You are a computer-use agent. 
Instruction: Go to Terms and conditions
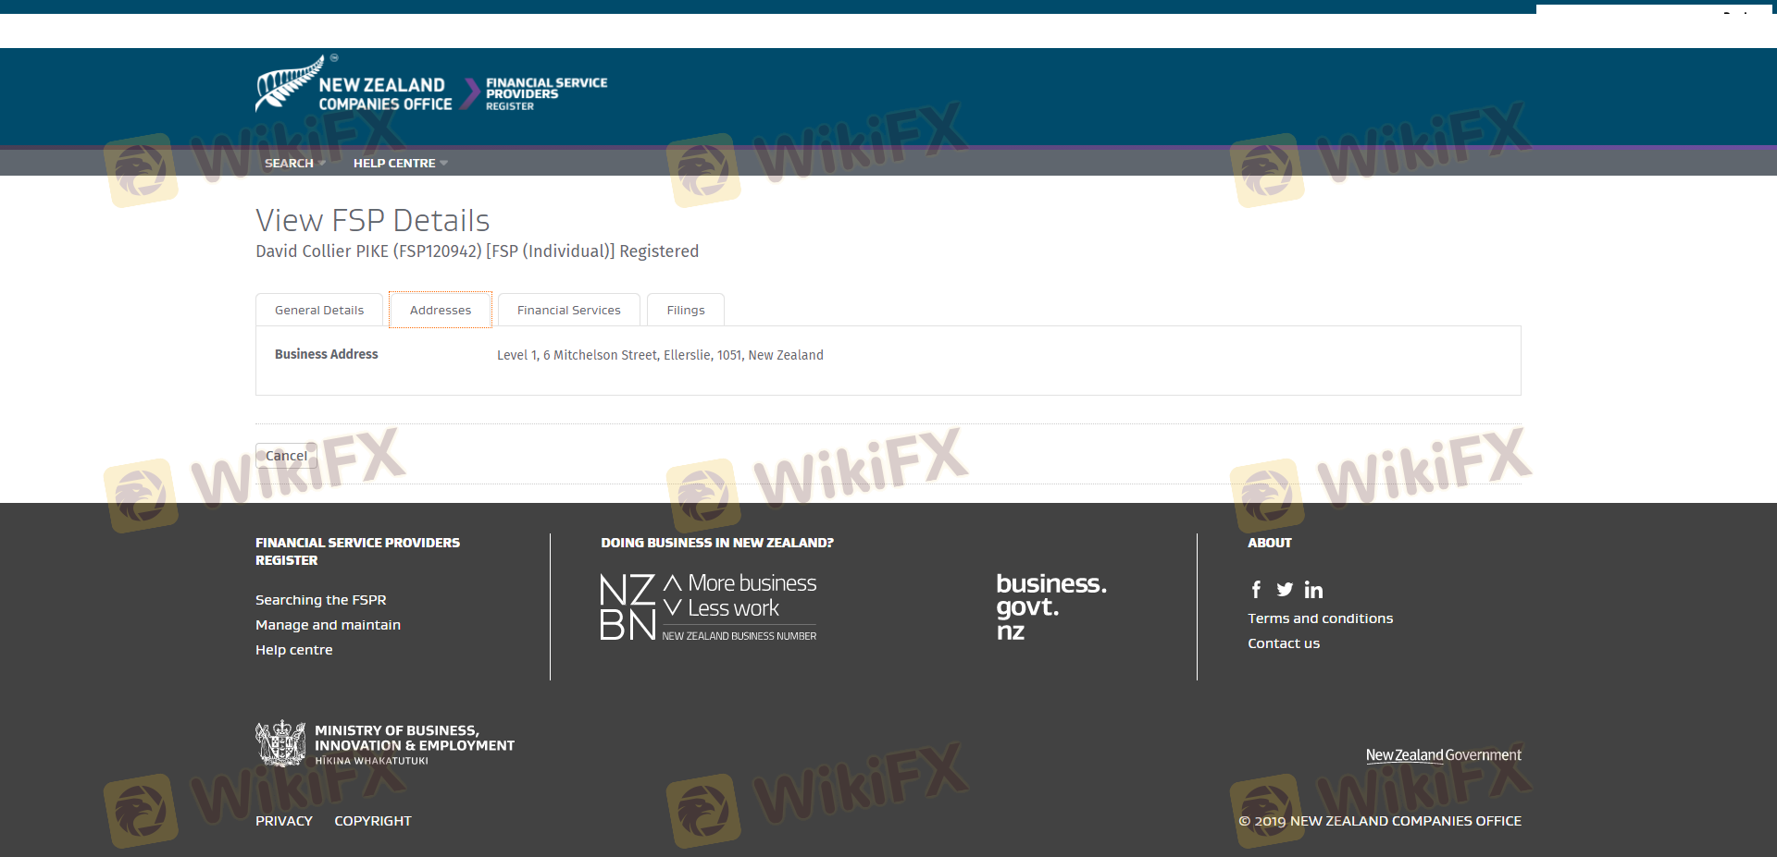click(1320, 618)
